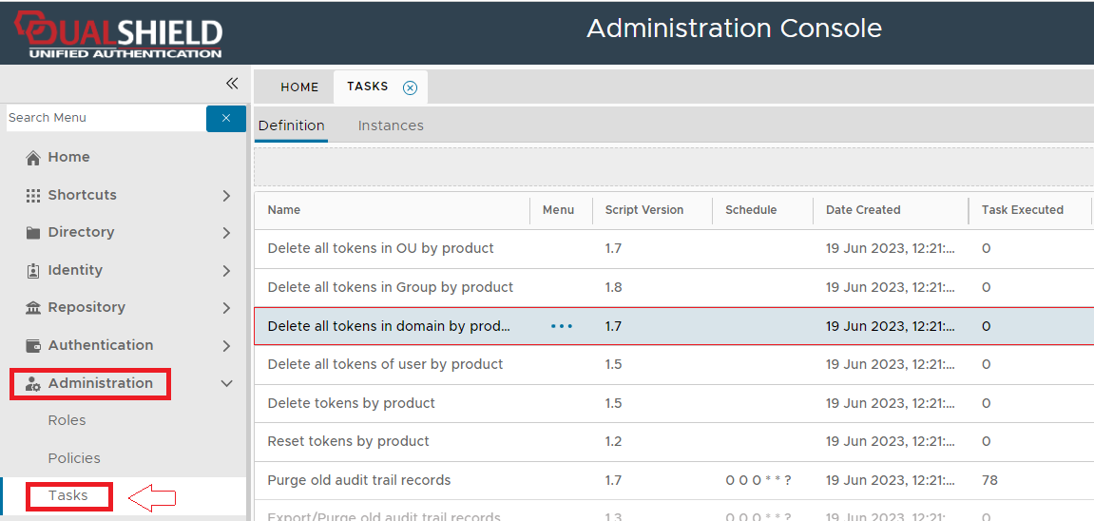Collapse the Administration menu chevron
Screen dimensions: 1094x521
tap(226, 384)
